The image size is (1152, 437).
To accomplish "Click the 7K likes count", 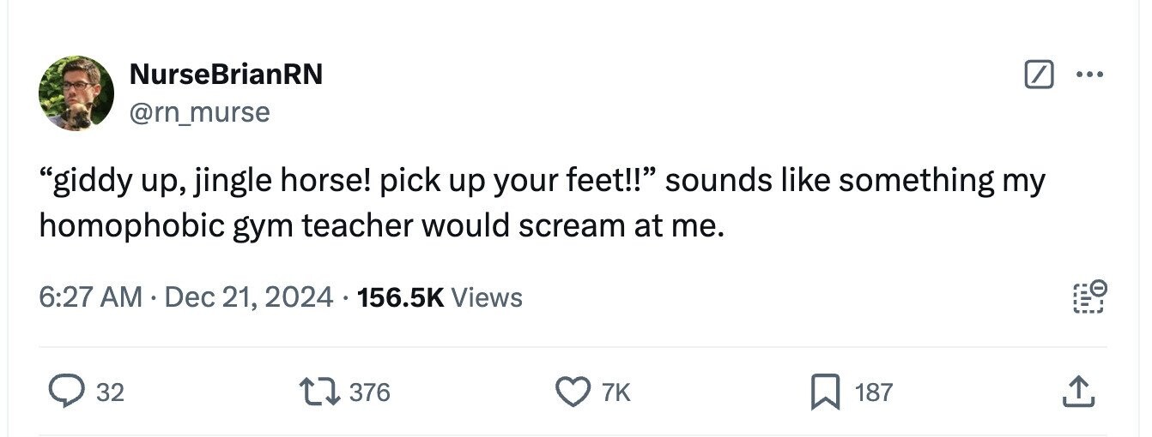I will (616, 392).
